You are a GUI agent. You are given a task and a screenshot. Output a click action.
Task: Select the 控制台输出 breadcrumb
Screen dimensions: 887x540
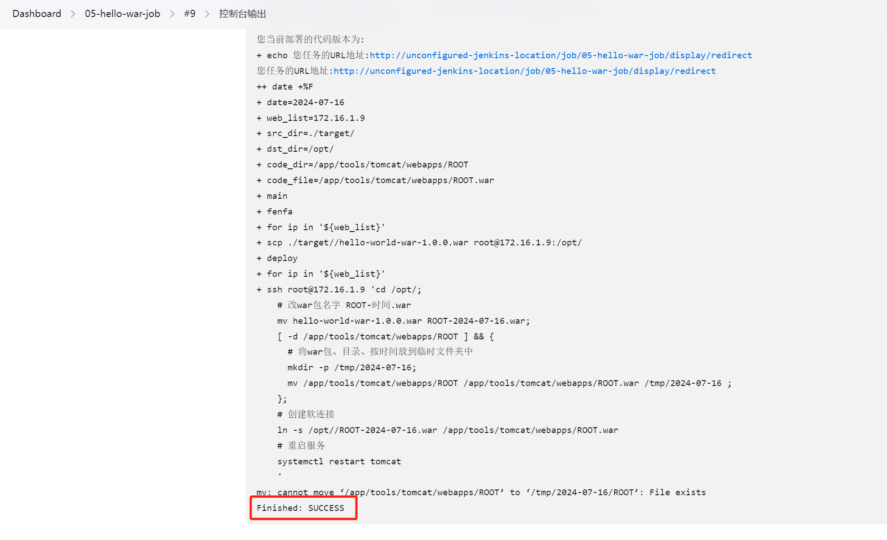coord(242,13)
